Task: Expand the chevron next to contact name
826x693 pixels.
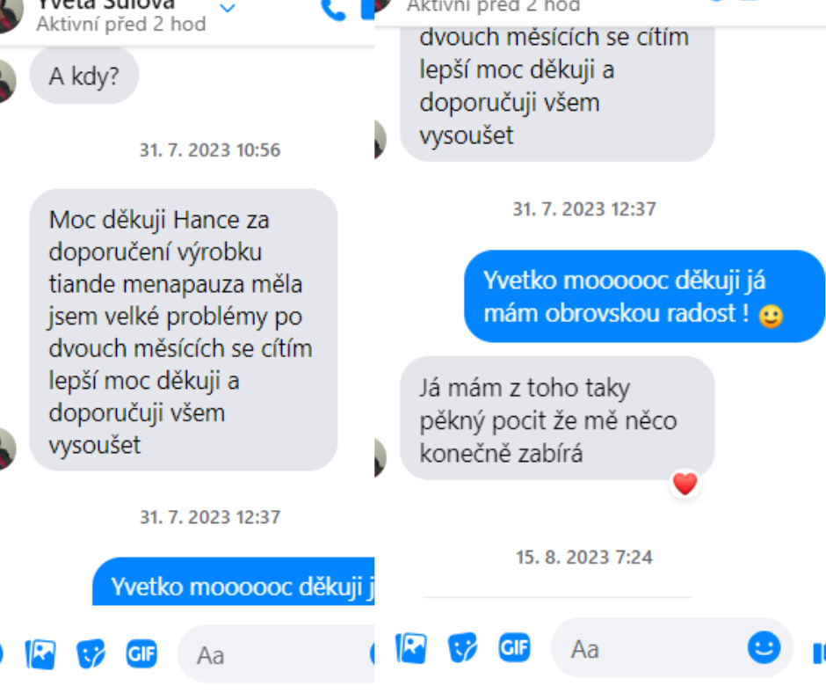Action: tap(227, 9)
